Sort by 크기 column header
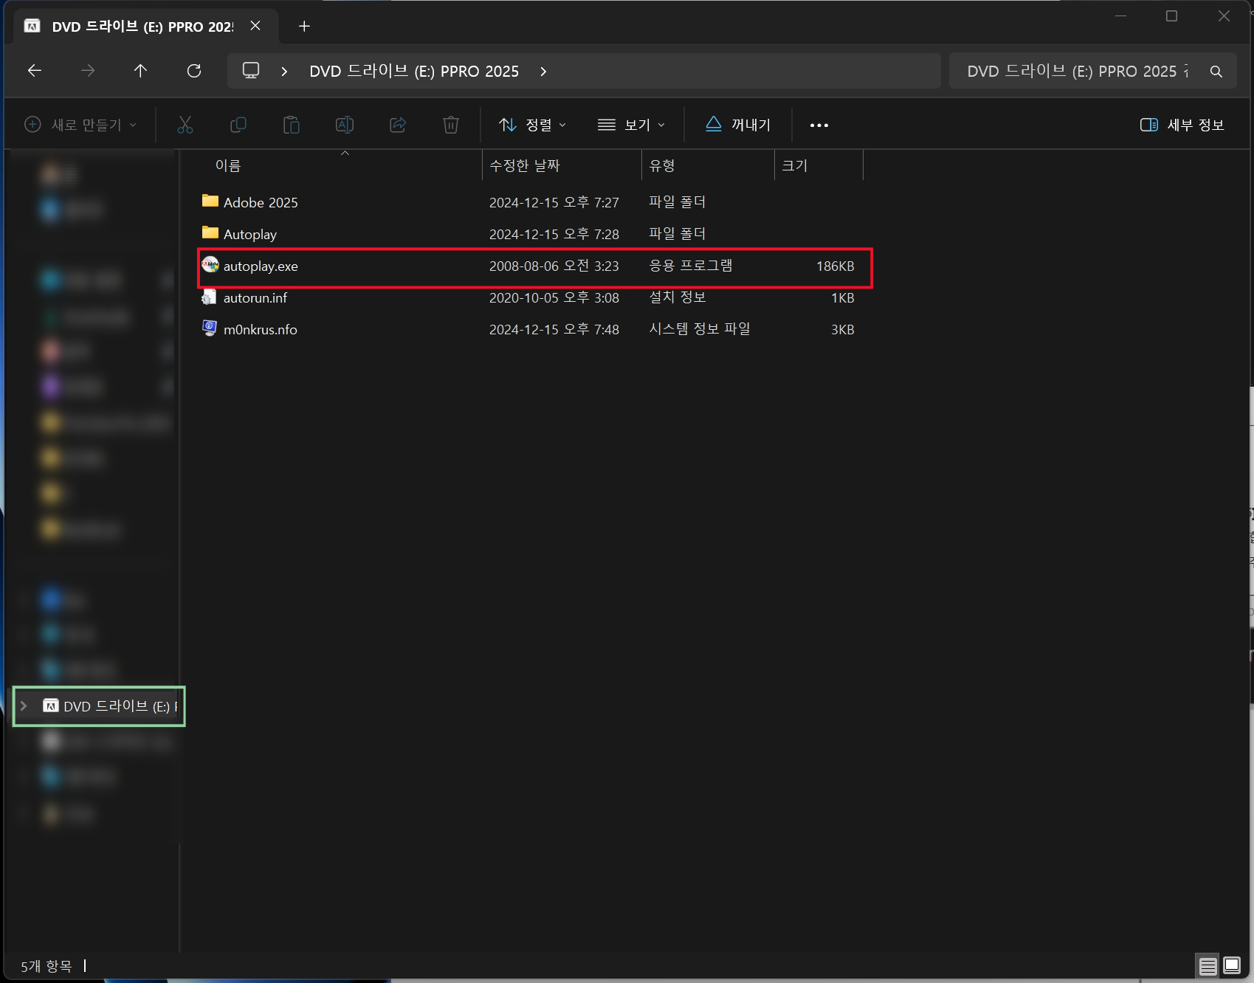The image size is (1254, 983). [819, 165]
